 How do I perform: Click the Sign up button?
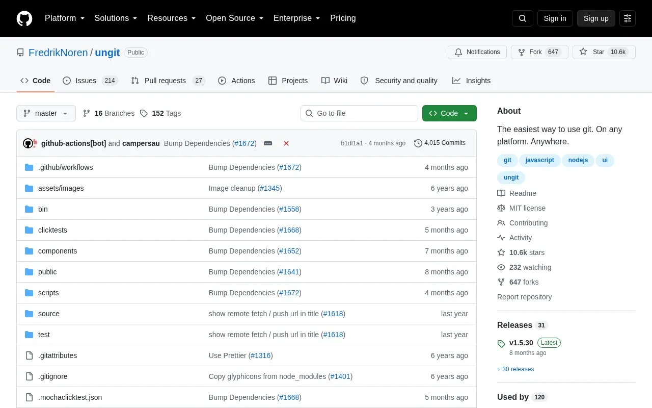596,18
